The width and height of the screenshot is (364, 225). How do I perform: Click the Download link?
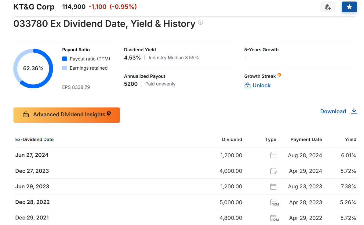click(333, 111)
